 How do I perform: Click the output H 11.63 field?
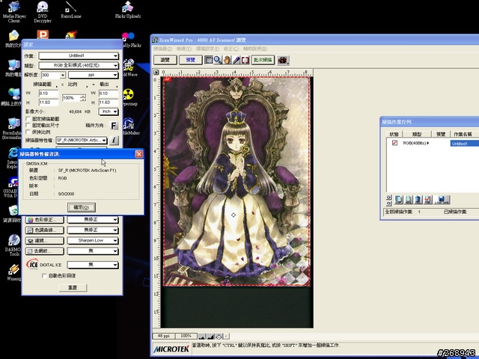click(109, 102)
